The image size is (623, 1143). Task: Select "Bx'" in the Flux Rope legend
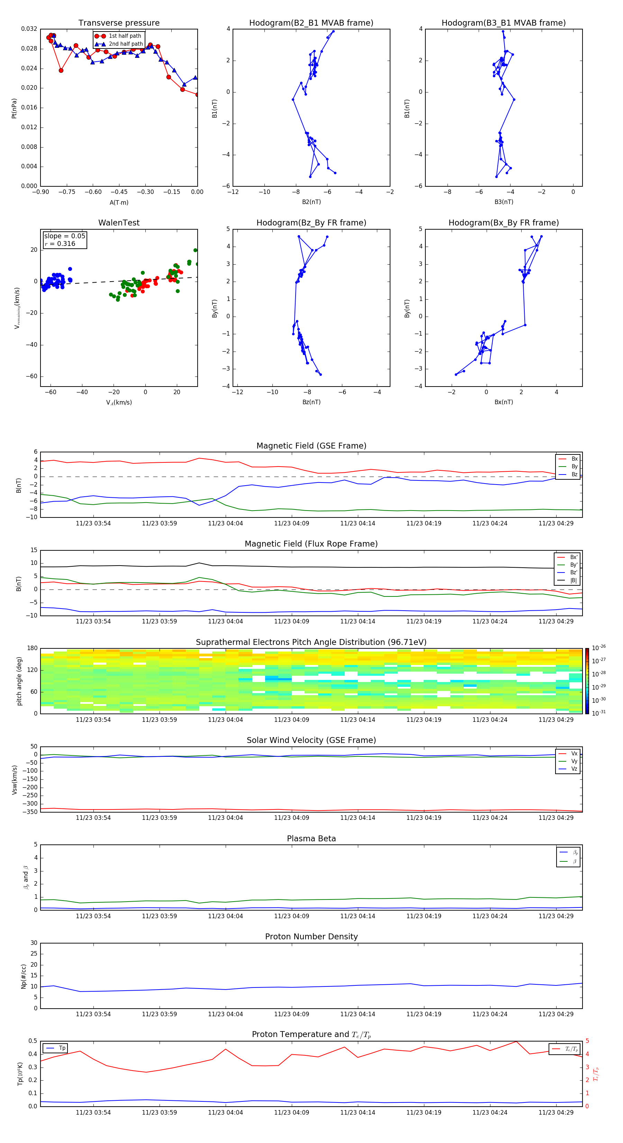pyautogui.click(x=568, y=557)
